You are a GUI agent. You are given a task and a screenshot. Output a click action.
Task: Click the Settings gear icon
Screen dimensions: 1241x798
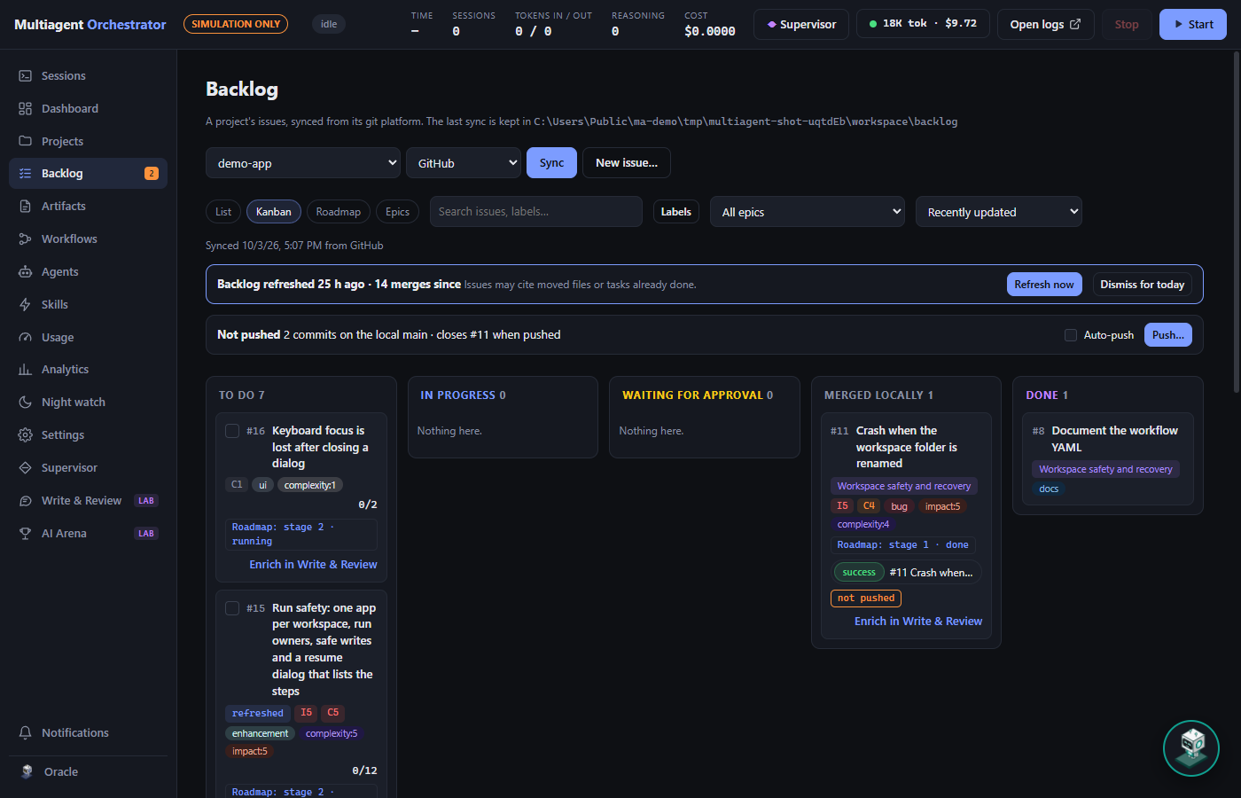(25, 435)
